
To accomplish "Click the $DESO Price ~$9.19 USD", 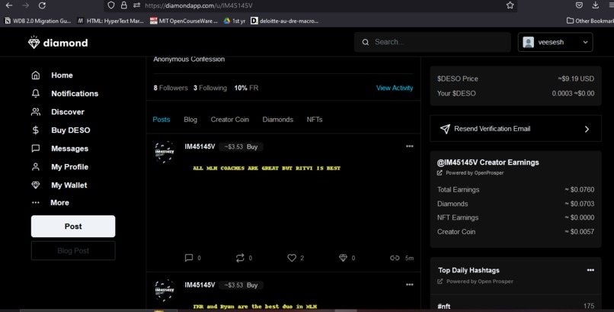I will (x=576, y=79).
